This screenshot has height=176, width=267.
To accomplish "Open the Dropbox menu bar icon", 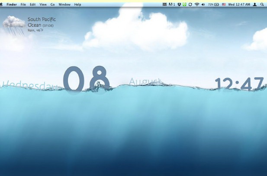I will [x=179, y=4].
